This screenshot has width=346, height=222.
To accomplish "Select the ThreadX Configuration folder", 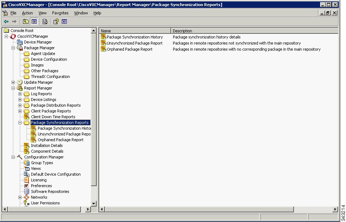I will click(x=50, y=77).
